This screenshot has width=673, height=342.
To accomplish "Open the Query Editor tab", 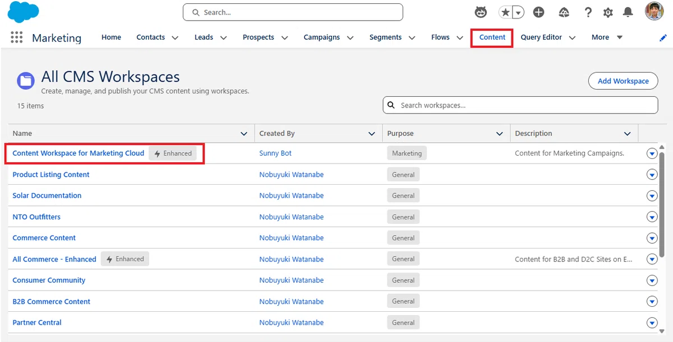I will 541,38.
